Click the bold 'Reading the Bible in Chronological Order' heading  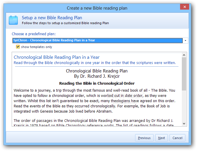click(x=97, y=84)
